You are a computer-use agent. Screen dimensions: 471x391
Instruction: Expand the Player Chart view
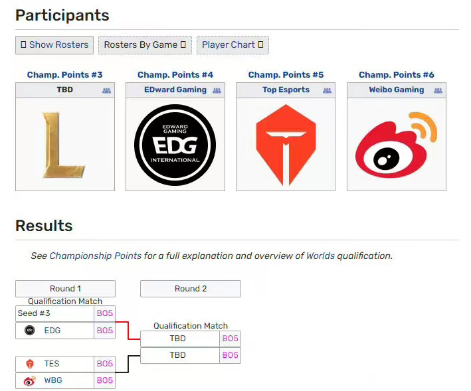pos(233,45)
